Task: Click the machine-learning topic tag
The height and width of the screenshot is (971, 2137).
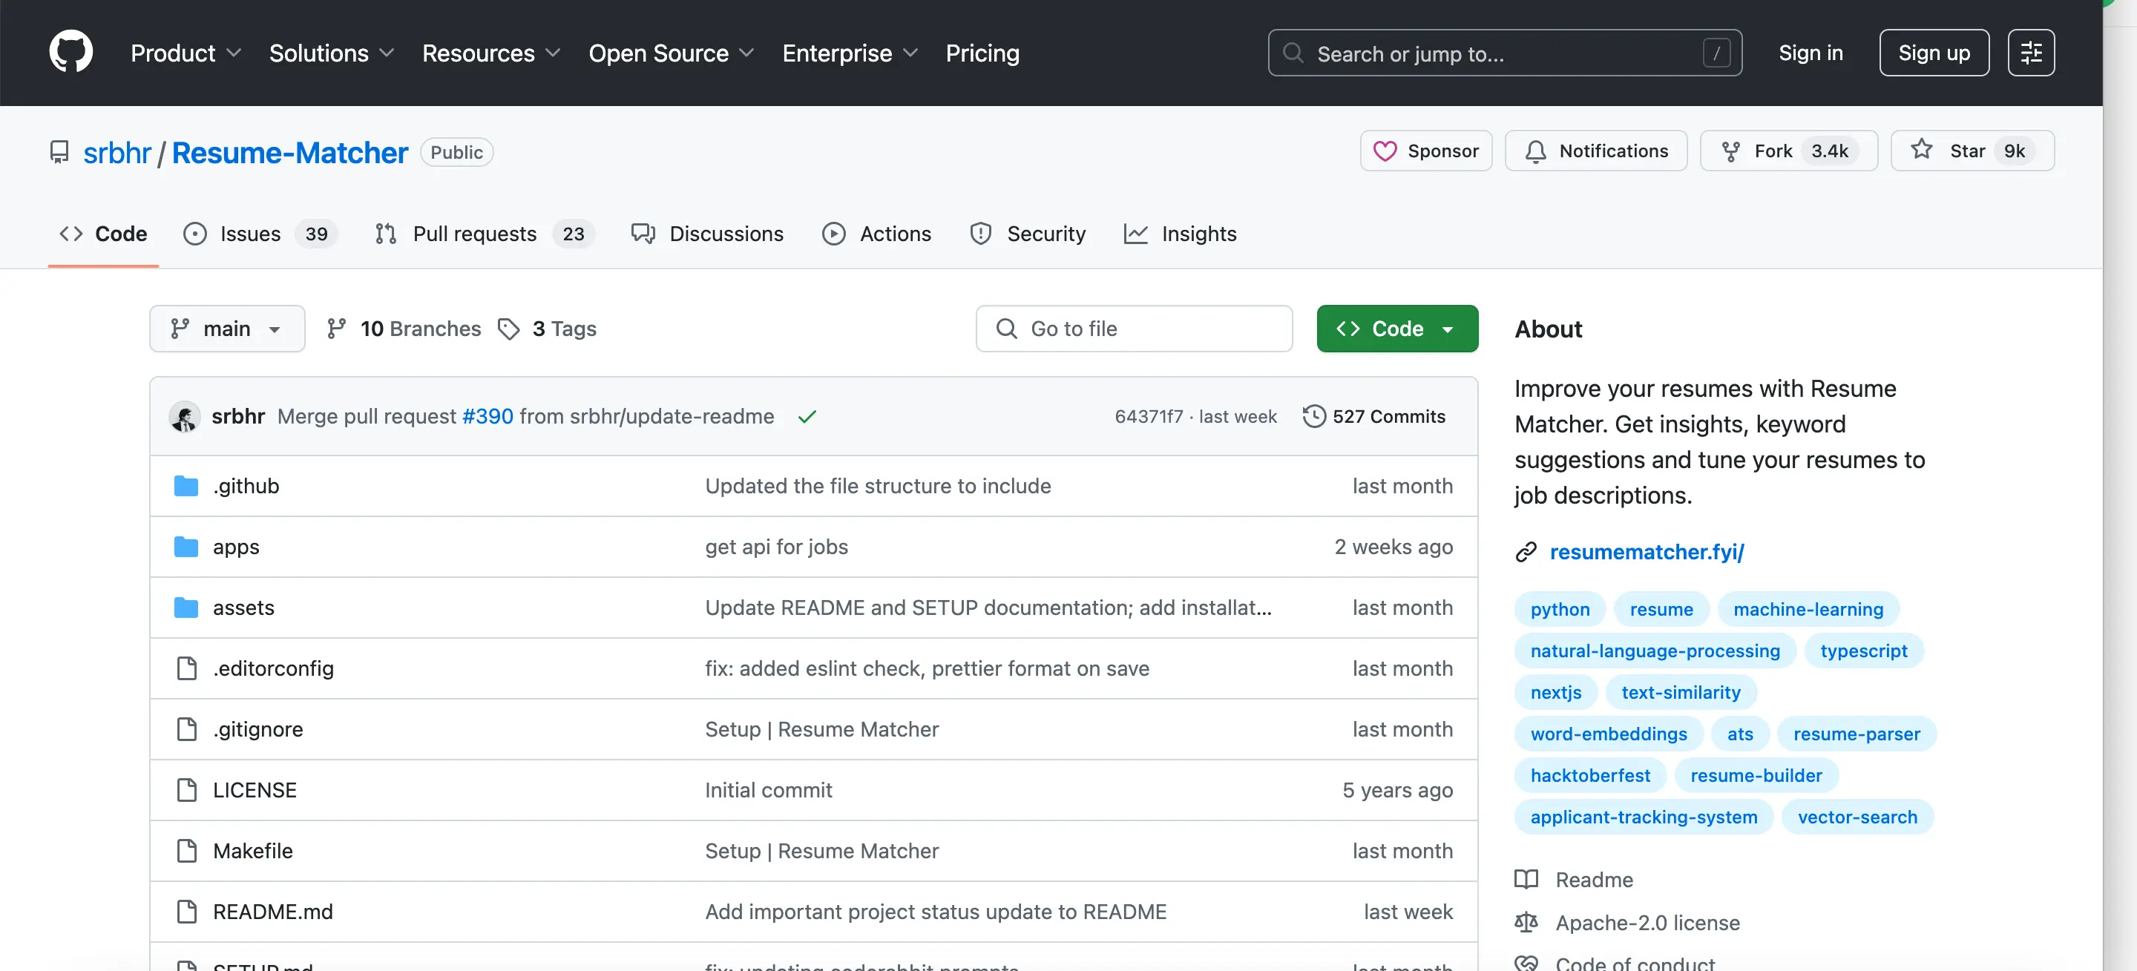Action: (1808, 610)
